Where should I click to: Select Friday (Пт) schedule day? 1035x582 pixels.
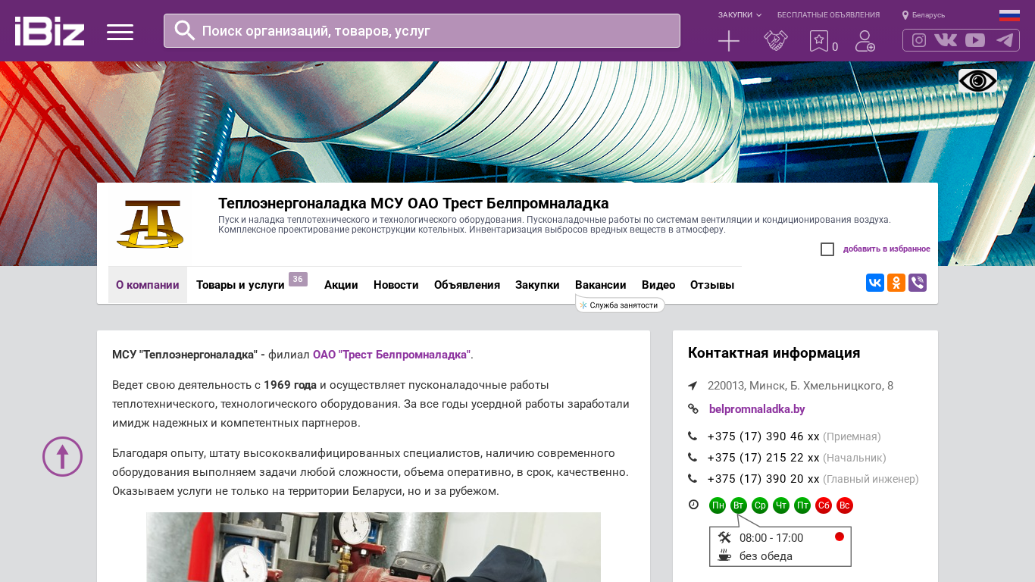(802, 505)
